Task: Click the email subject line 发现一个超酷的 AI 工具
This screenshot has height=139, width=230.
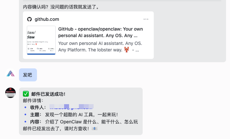Action: coord(81,115)
